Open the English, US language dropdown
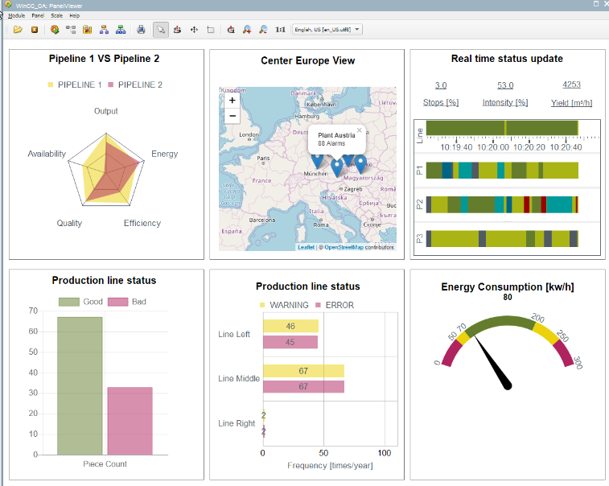The image size is (609, 486). coord(327,30)
